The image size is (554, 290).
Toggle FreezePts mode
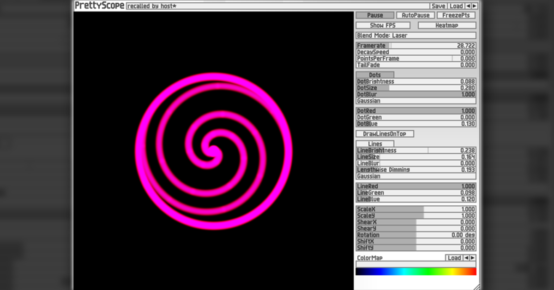456,15
